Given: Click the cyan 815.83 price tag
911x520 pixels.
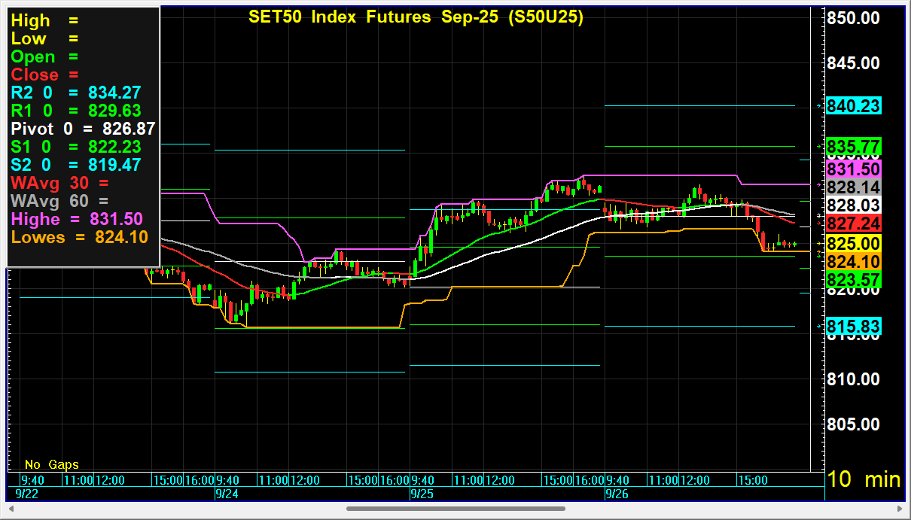Looking at the screenshot, I should 853,327.
